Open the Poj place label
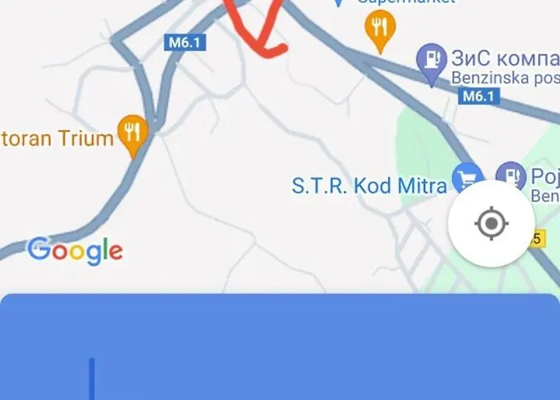 click(x=546, y=176)
